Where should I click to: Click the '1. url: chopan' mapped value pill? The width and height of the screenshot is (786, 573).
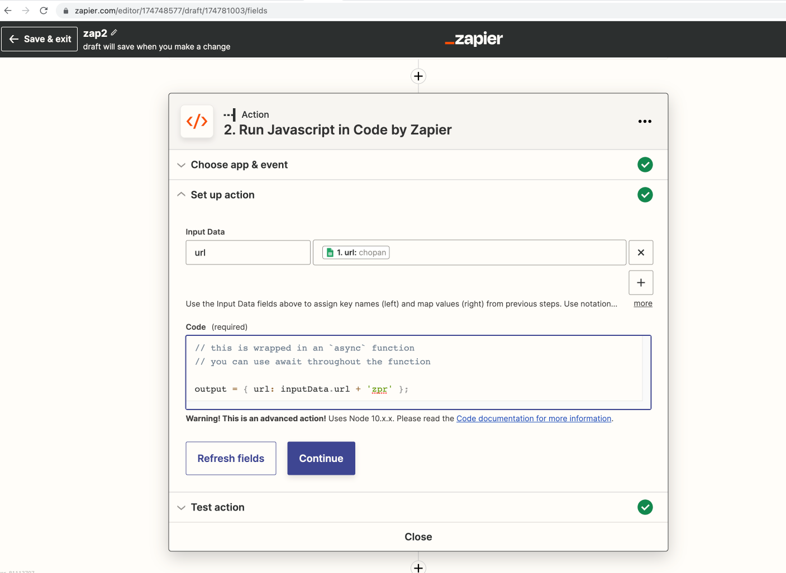[356, 253]
